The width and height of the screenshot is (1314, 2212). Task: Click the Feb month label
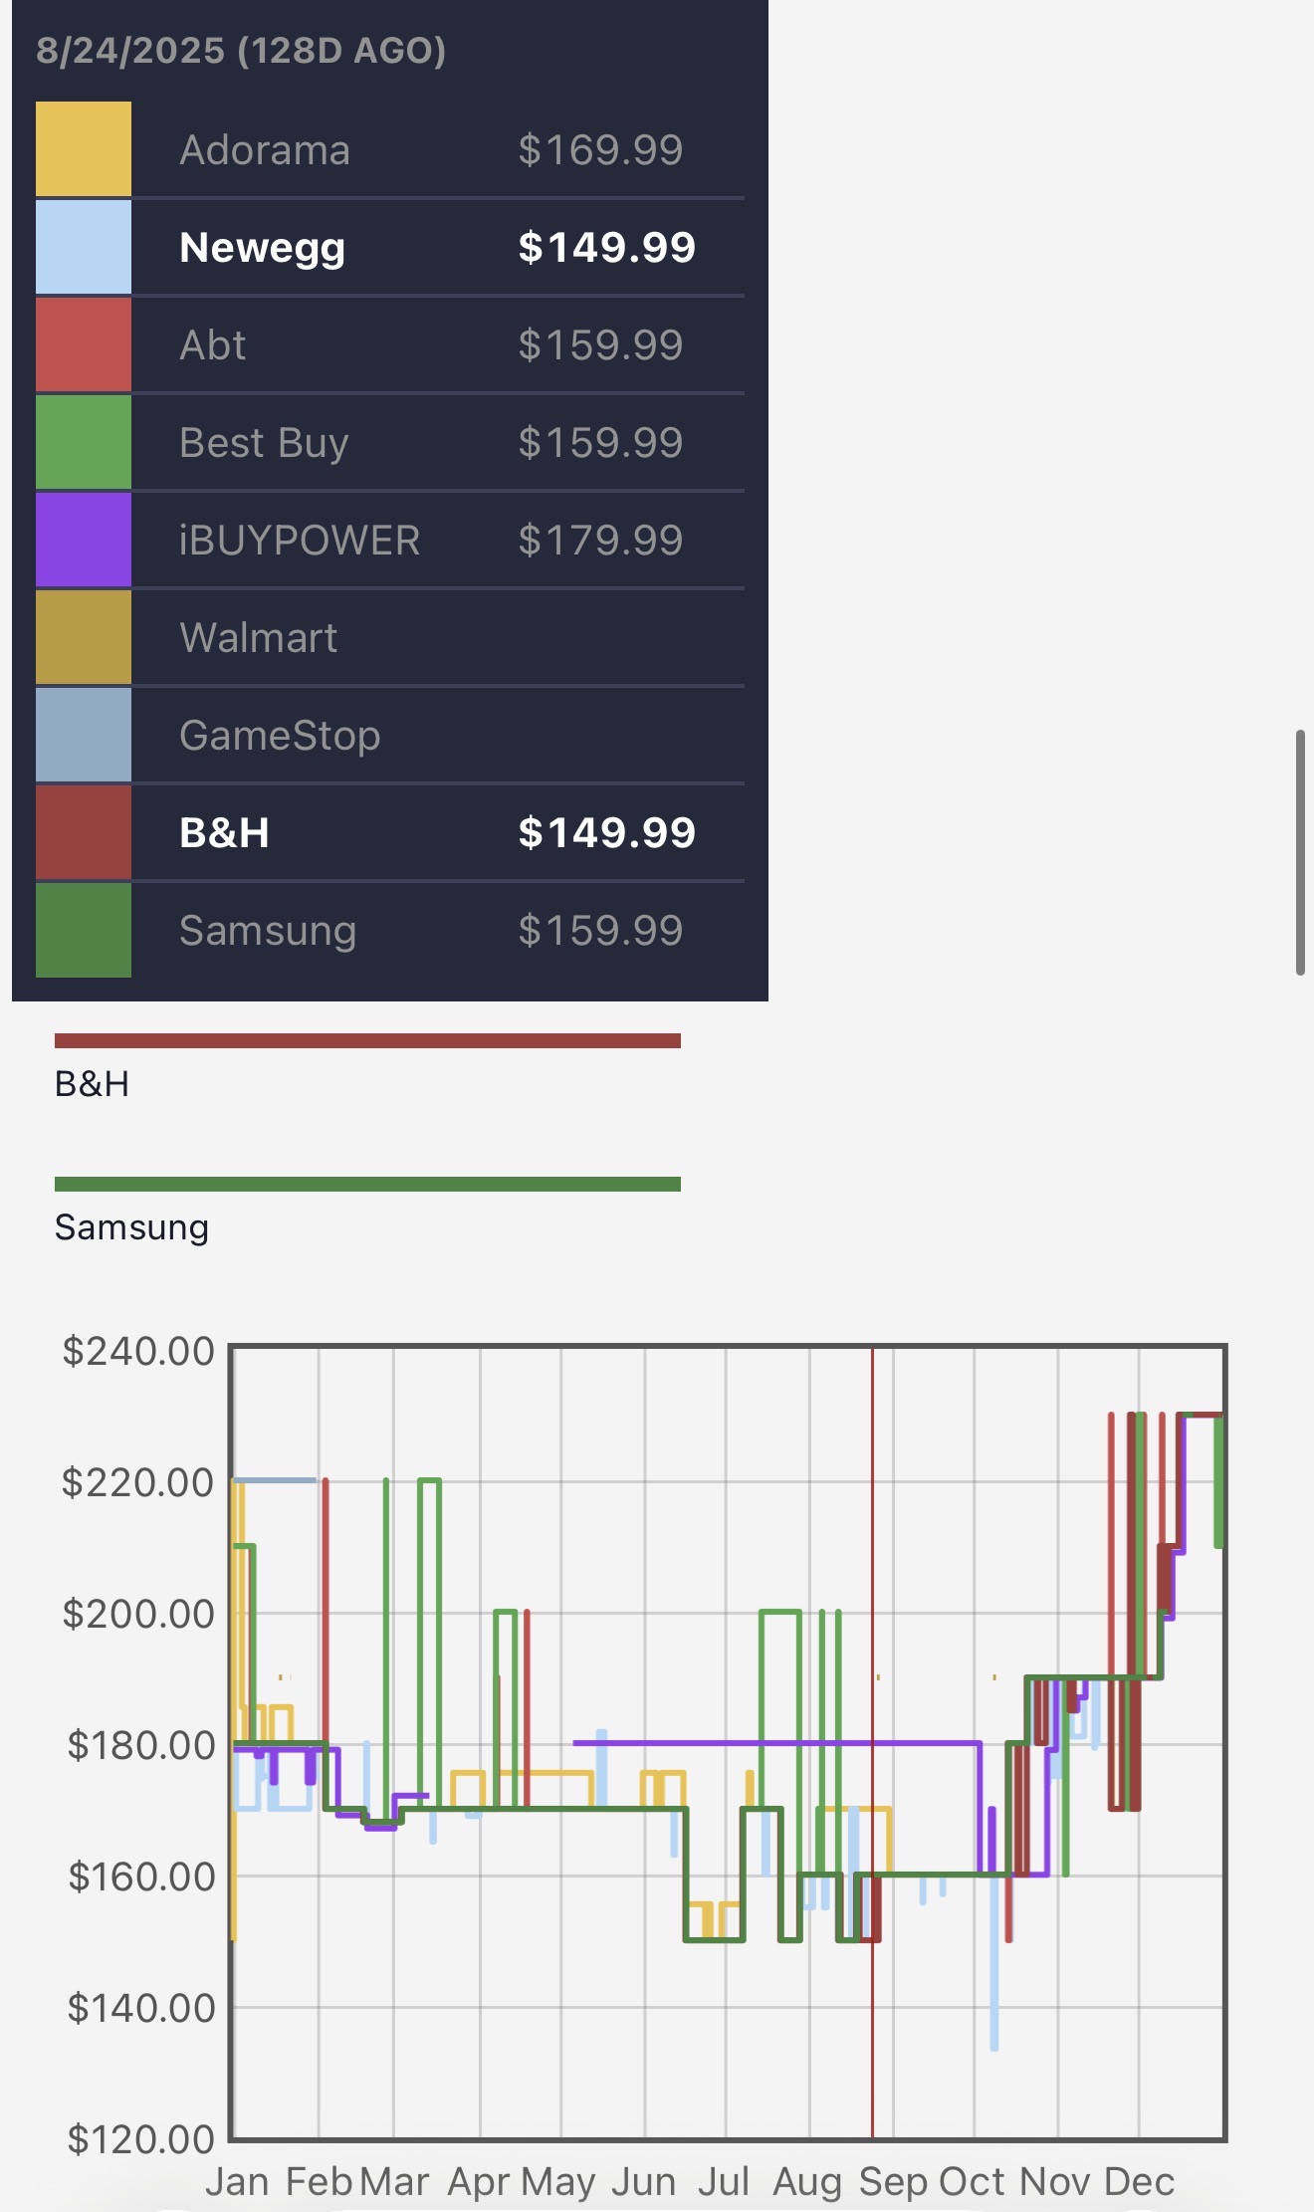click(x=319, y=2182)
